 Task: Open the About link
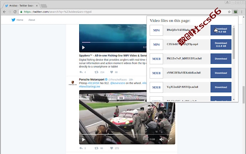(32, 20)
